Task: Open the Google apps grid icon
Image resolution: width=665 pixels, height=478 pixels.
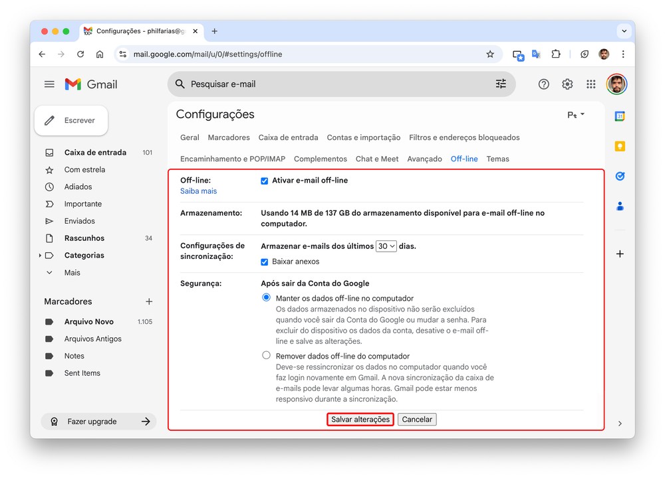Action: click(591, 84)
